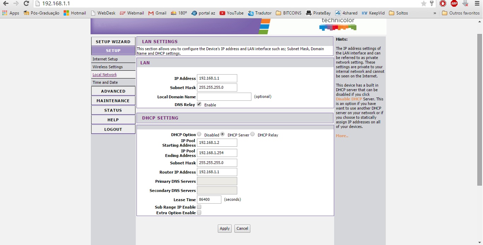Open the 180º bookmark
Viewport: 483px width, 245px height.
(179, 13)
